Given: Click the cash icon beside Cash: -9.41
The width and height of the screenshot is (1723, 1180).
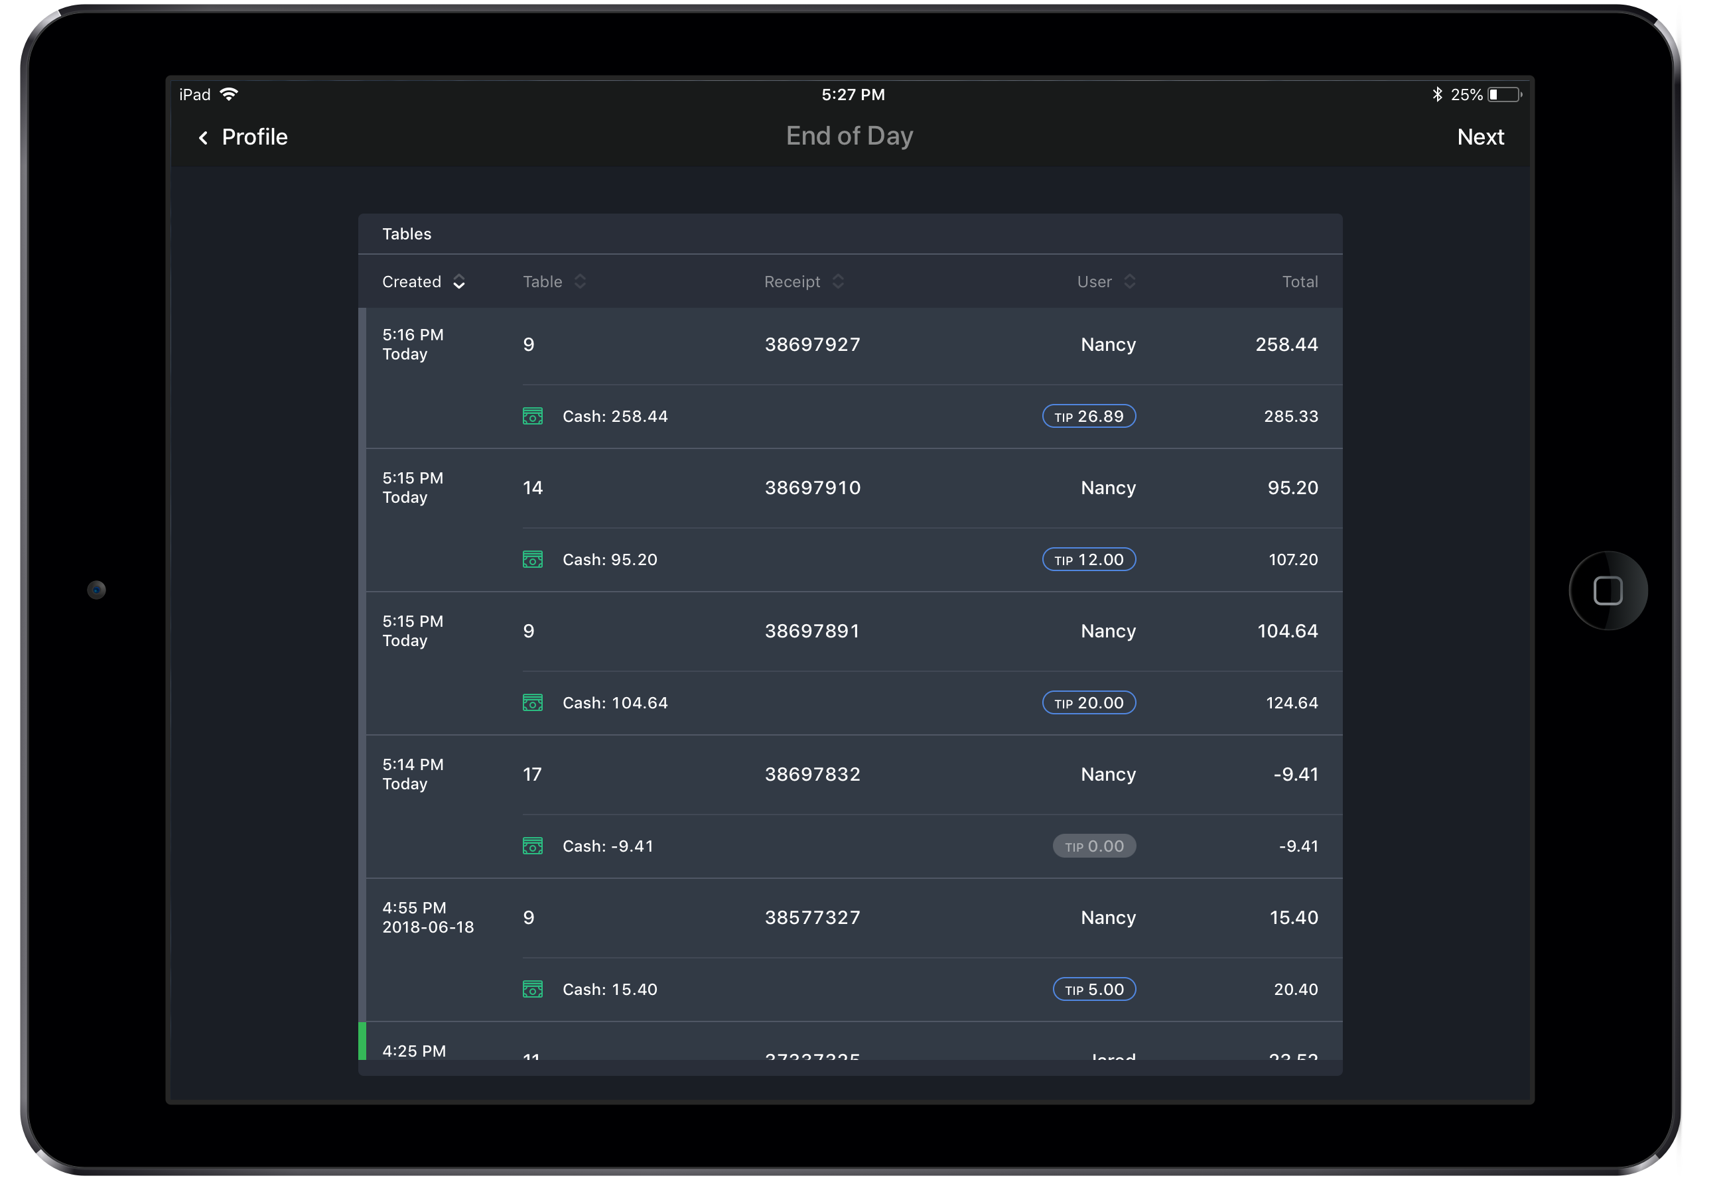Looking at the screenshot, I should [532, 846].
